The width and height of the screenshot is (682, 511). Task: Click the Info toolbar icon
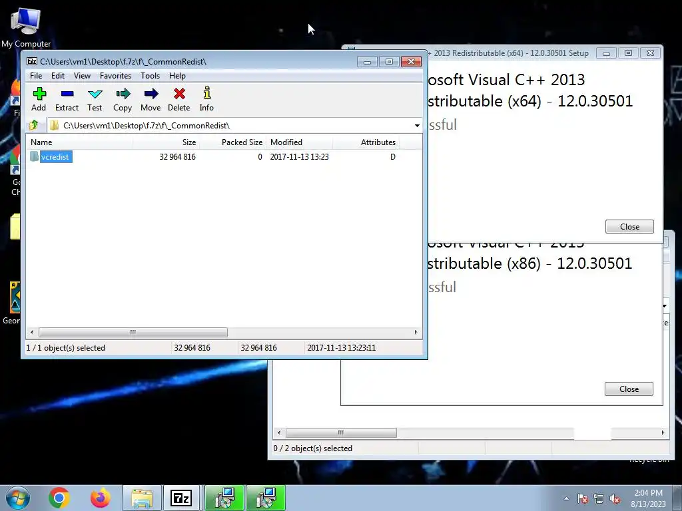point(206,99)
